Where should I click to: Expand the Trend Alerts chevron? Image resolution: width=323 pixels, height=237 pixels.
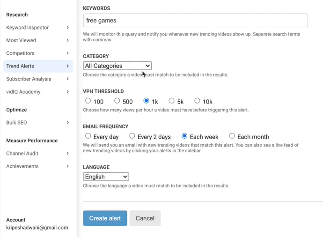(x=67, y=66)
